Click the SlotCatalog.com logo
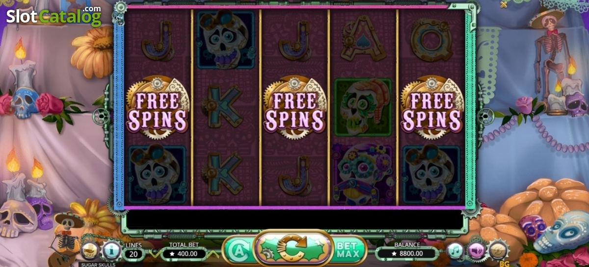The height and width of the screenshot is (267, 589). tap(54, 16)
